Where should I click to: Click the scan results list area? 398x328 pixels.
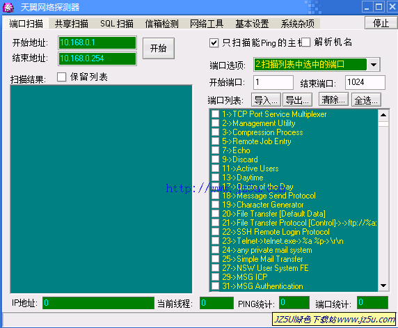tap(102, 189)
